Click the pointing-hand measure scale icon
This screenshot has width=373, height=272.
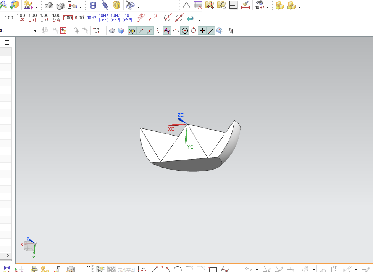(73, 5)
